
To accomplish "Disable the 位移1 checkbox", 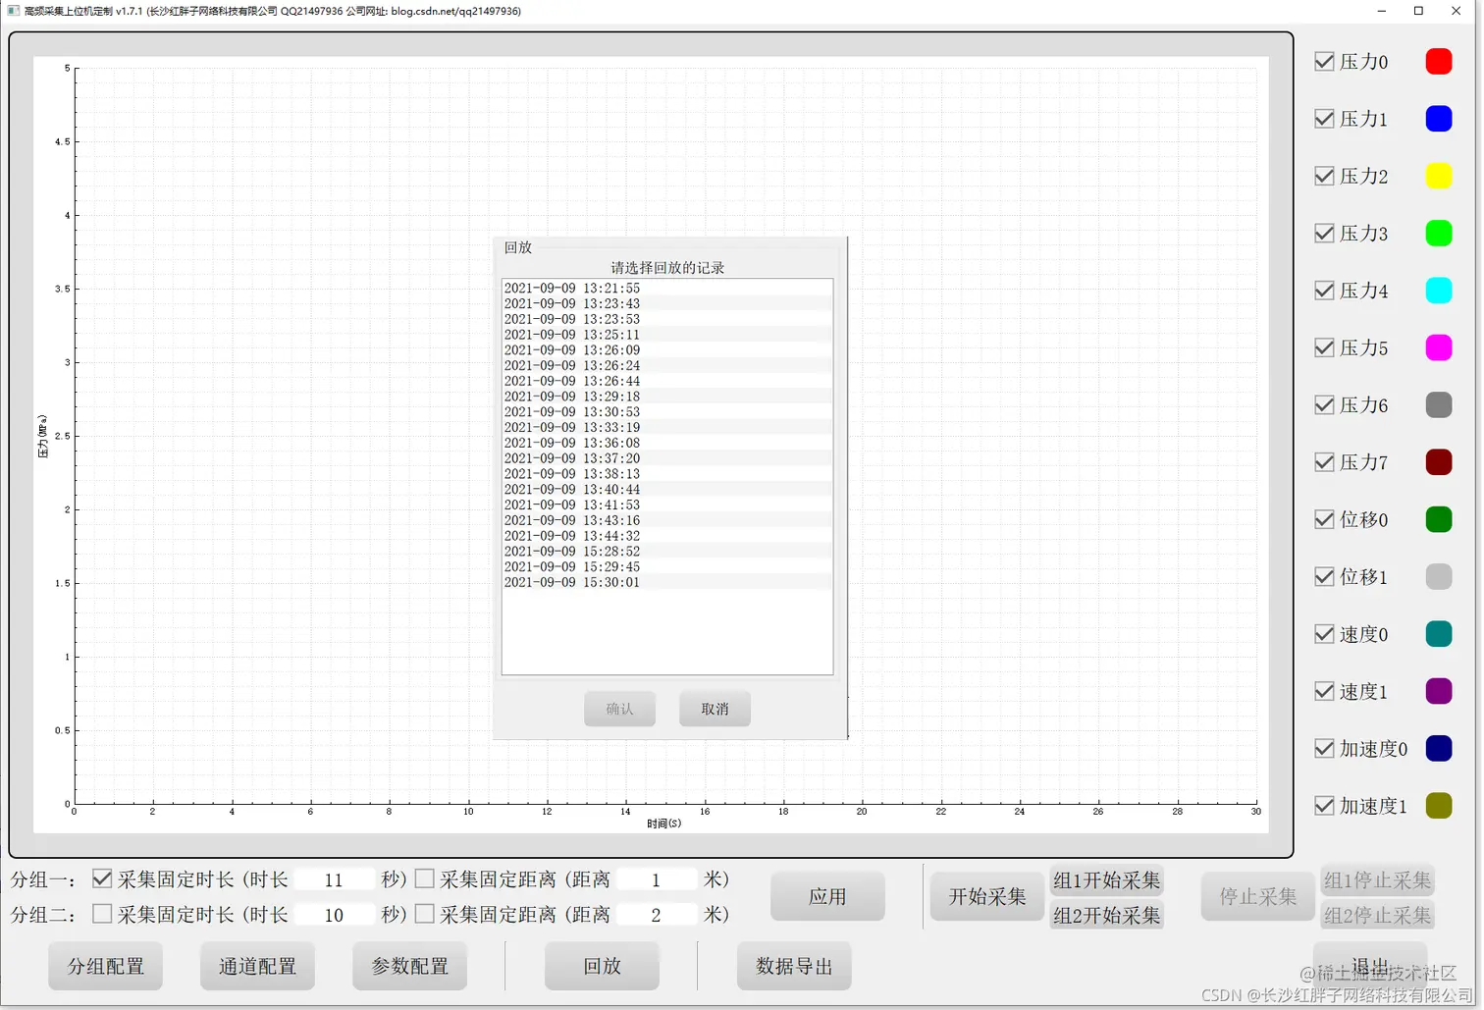I will (x=1324, y=576).
